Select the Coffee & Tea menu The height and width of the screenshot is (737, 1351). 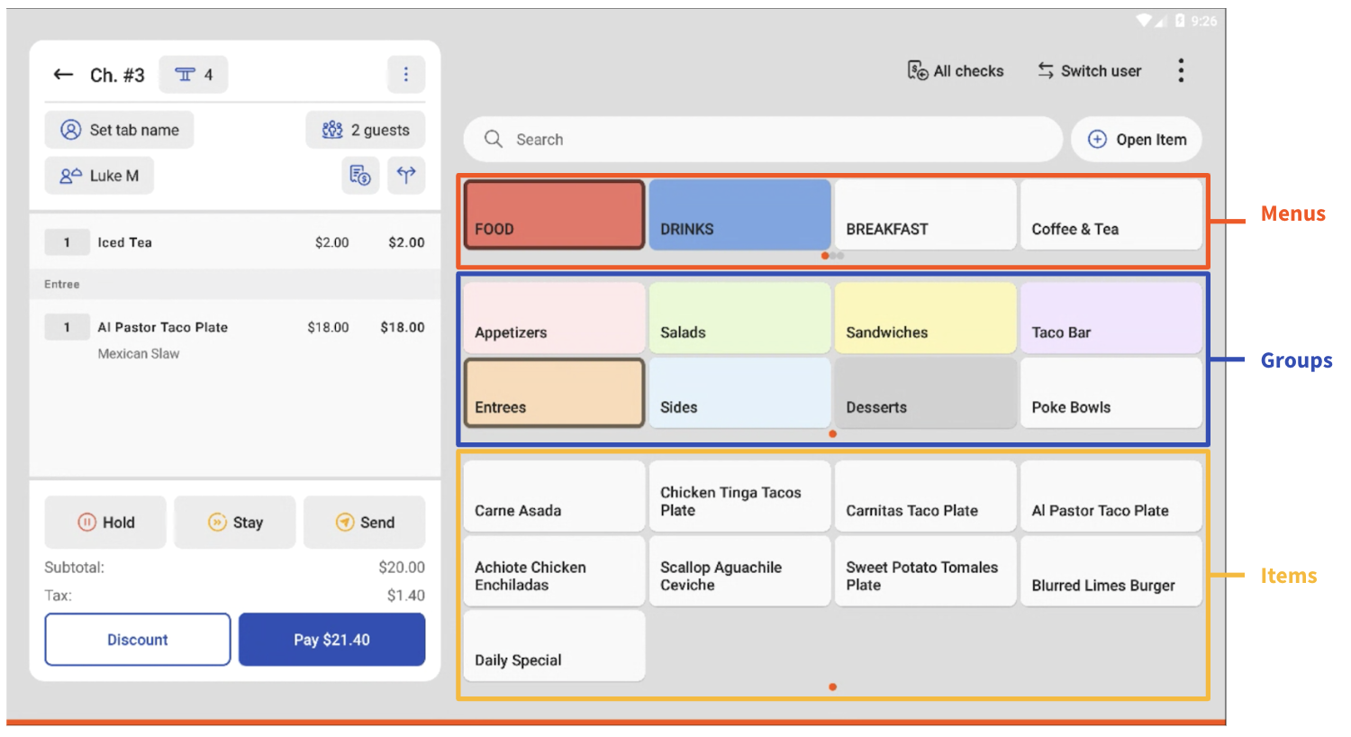[x=1111, y=214]
